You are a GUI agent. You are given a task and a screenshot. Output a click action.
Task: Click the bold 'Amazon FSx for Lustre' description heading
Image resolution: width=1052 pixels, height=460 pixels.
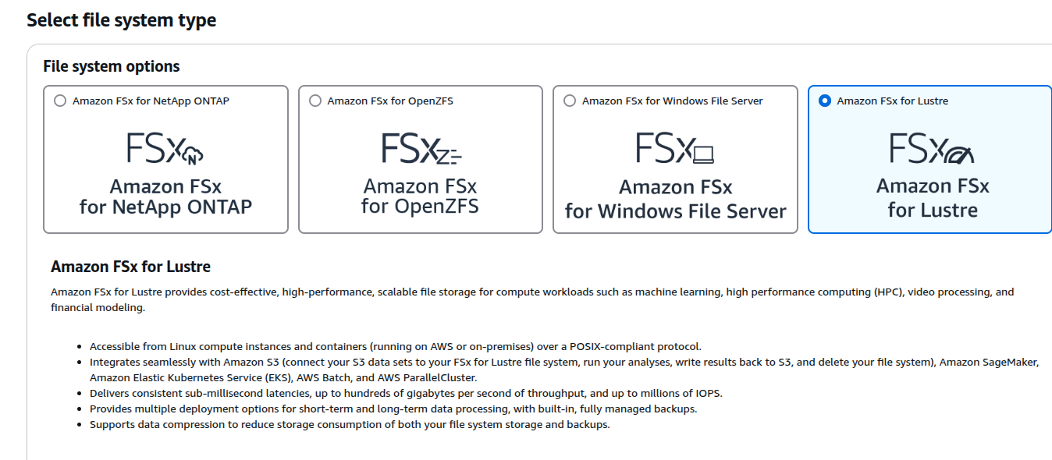point(131,267)
